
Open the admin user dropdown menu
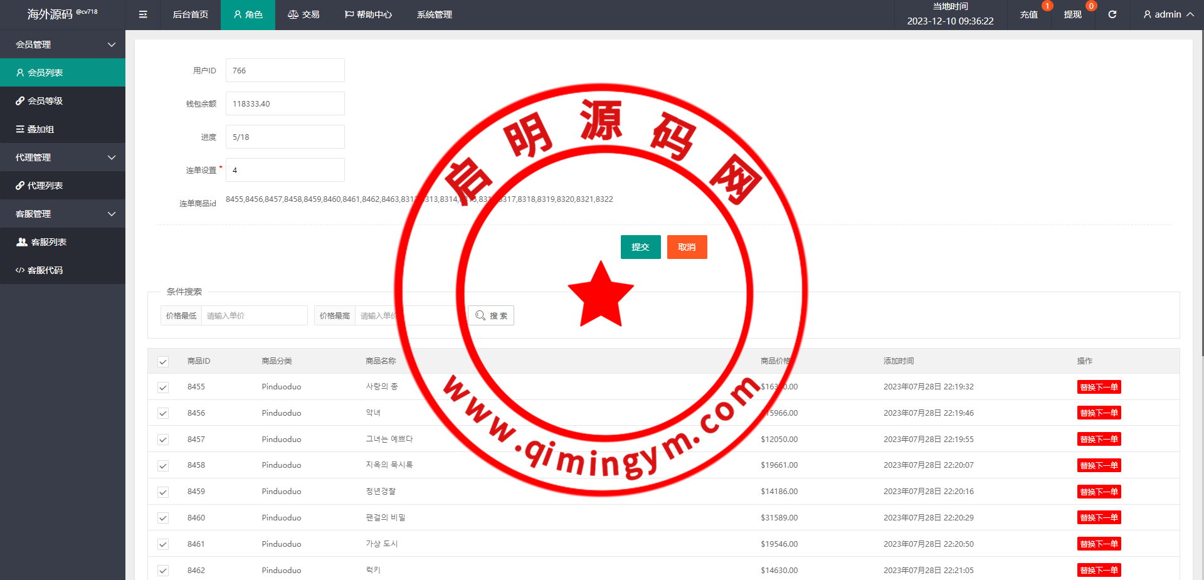(x=1168, y=14)
